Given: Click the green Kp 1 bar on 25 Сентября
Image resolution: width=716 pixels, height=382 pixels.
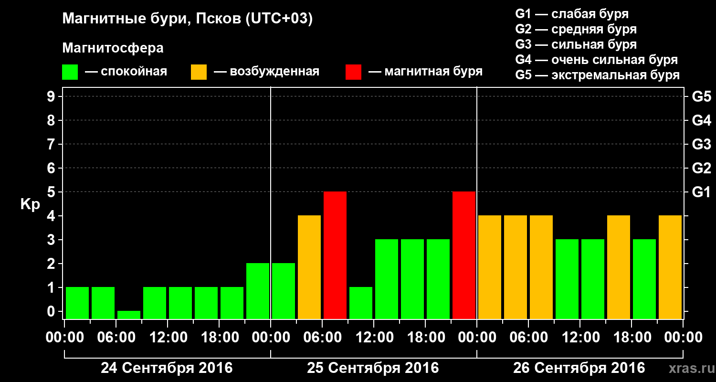Looking at the screenshot, I should [x=361, y=303].
